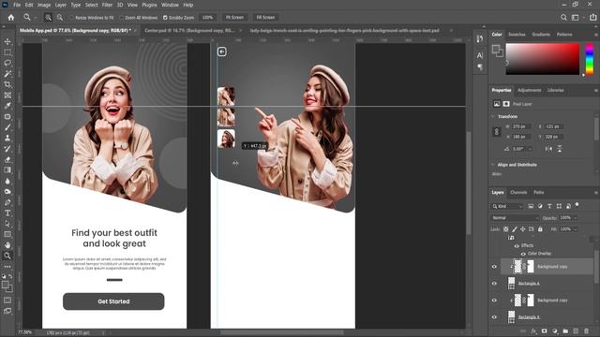The width and height of the screenshot is (600, 337).
Task: Select the Crop tool
Action: 7,84
